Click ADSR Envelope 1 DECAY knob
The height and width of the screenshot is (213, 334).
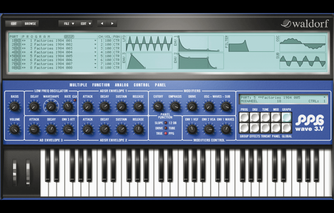click(105, 106)
